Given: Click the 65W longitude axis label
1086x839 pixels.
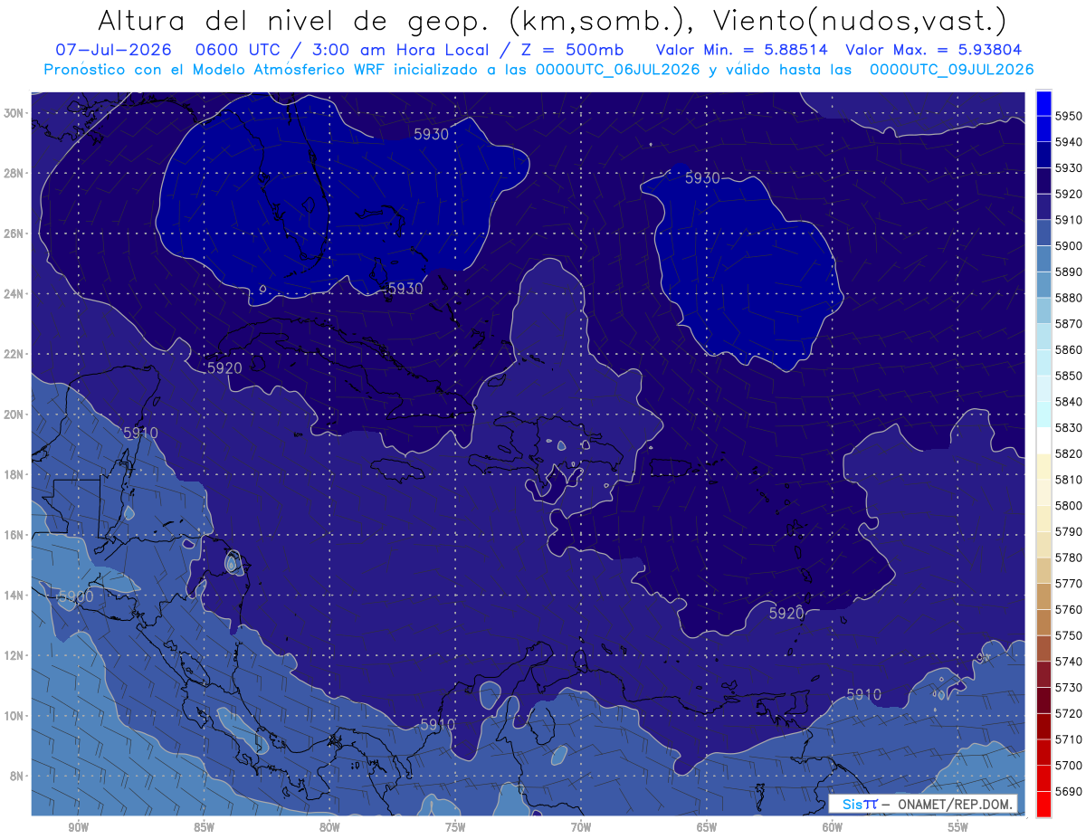Looking at the screenshot, I should pyautogui.click(x=707, y=827).
